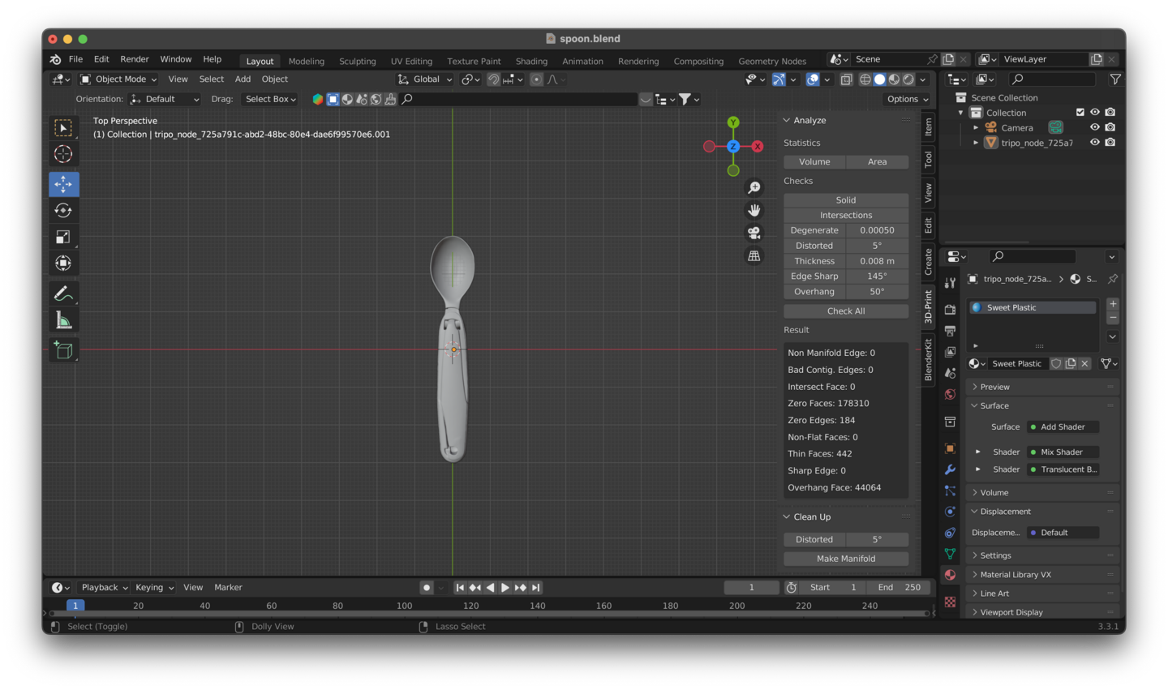Screen dimensions: 1168x690
Task: Hide Camera object in viewport
Action: pyautogui.click(x=1094, y=127)
